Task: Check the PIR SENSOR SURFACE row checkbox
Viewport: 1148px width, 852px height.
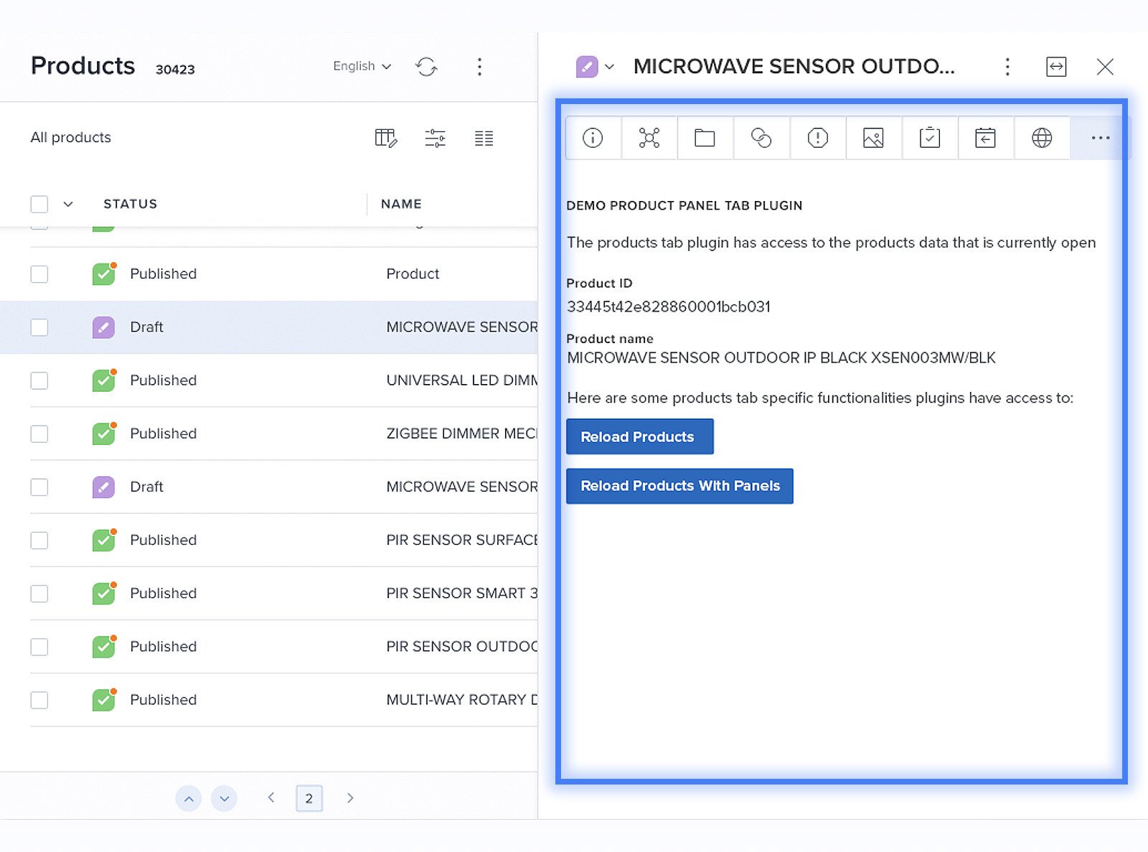Action: coord(39,540)
